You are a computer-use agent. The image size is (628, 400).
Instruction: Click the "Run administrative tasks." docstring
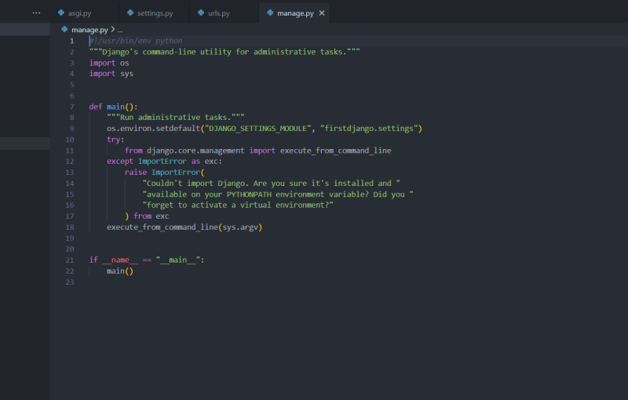click(x=176, y=117)
